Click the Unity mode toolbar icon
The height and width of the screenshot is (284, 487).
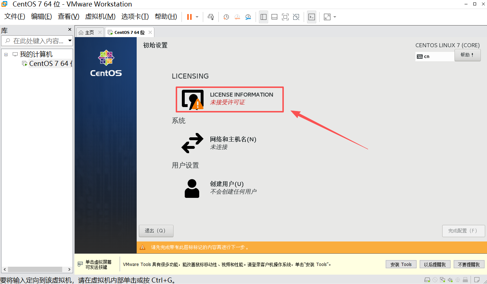tap(296, 17)
